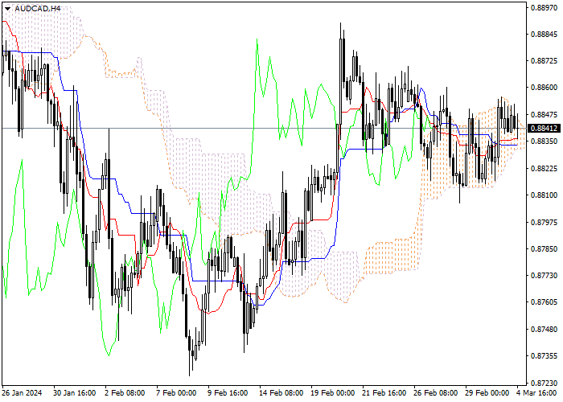Click the 2 Feb 08:00 time label
Viewport: 563px width, 402px height.
[x=125, y=393]
